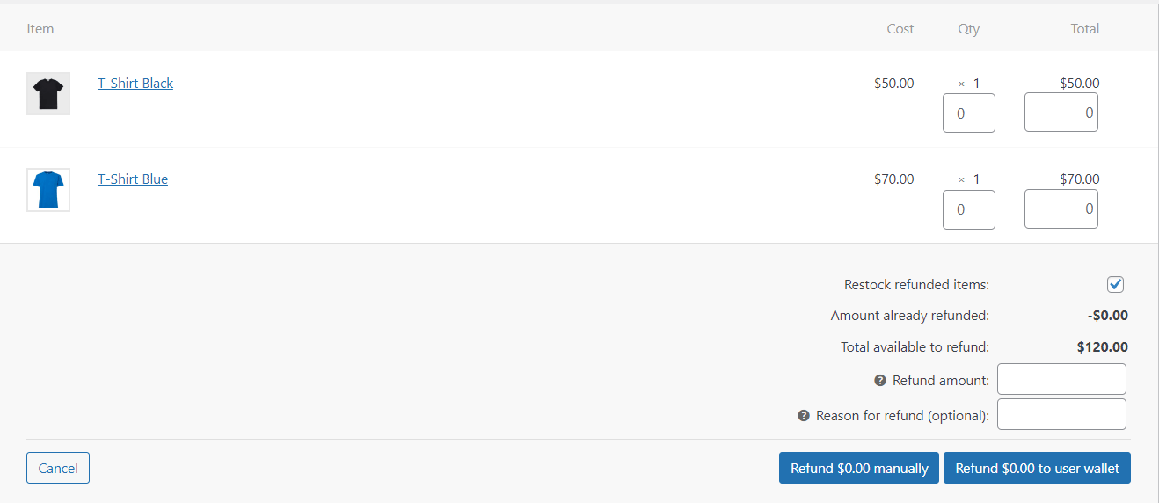Image resolution: width=1159 pixels, height=503 pixels.
Task: Click refund total field for T-Shirt Black
Action: [1061, 113]
